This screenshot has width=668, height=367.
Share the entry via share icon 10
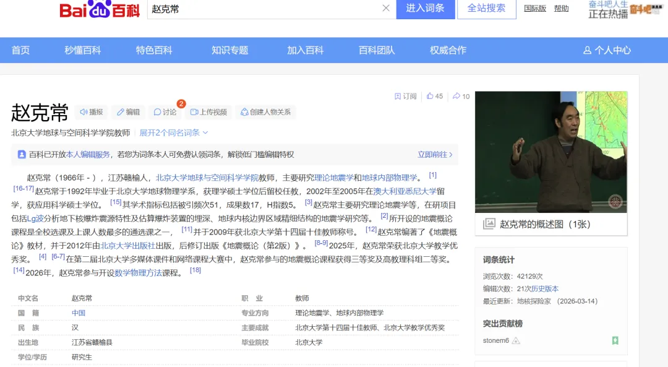[461, 97]
